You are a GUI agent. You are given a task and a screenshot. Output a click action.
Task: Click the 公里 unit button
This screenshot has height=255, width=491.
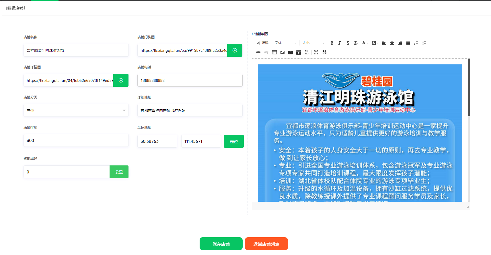[119, 172]
